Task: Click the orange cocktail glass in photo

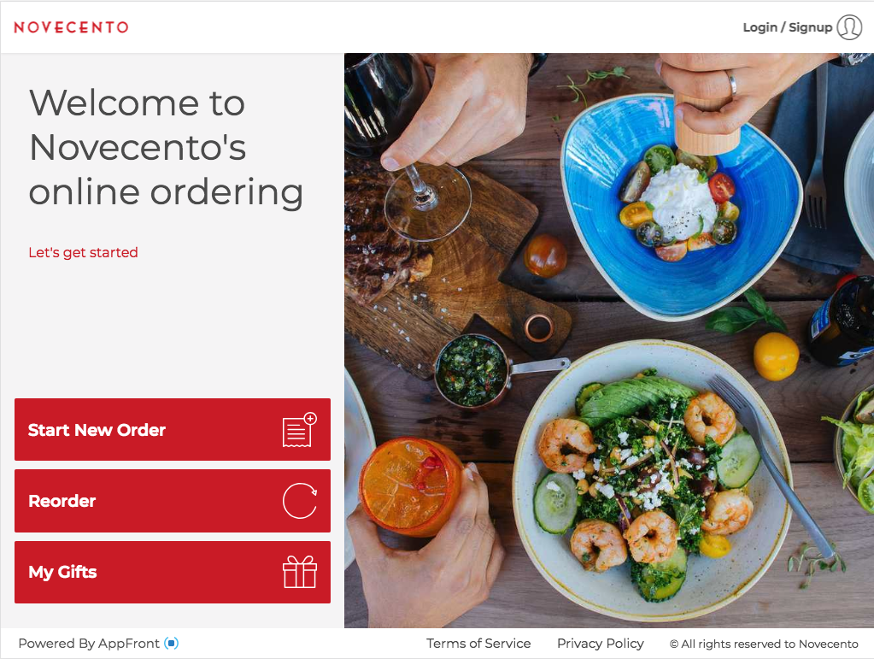Action: point(410,486)
